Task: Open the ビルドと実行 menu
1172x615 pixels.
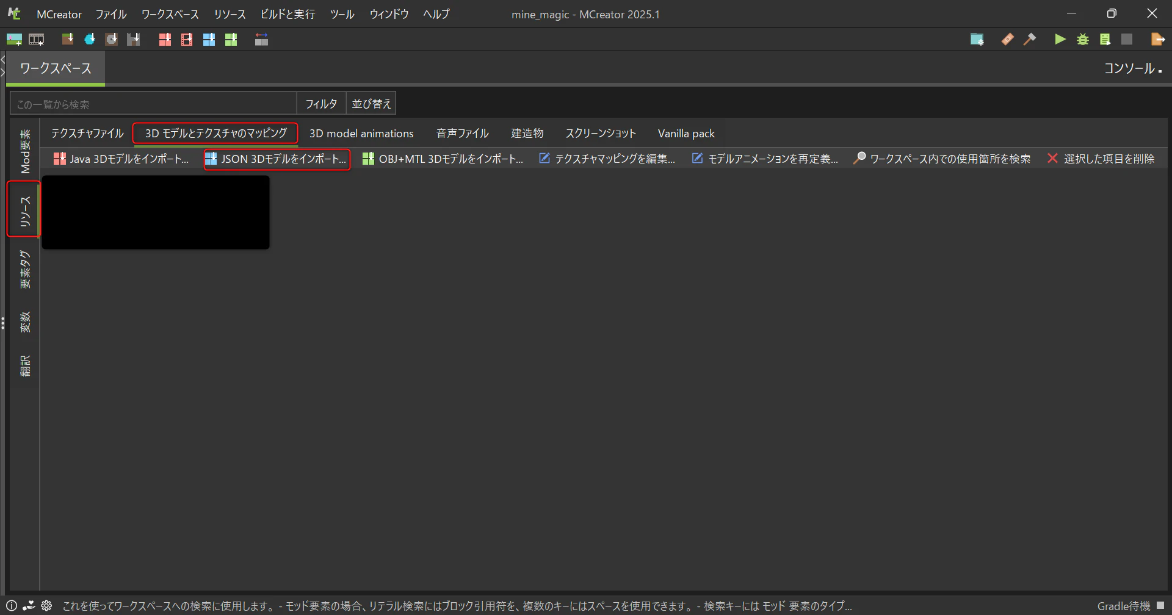Action: [288, 14]
